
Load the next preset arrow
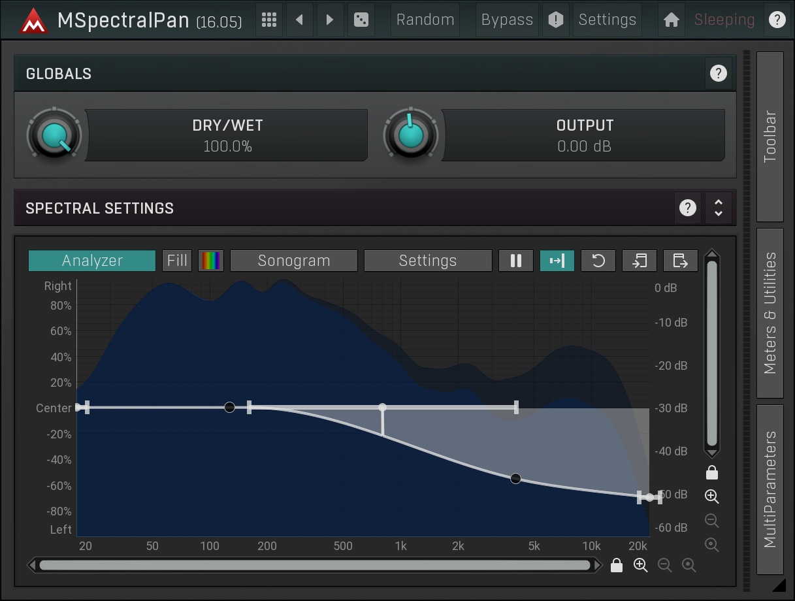(x=330, y=20)
